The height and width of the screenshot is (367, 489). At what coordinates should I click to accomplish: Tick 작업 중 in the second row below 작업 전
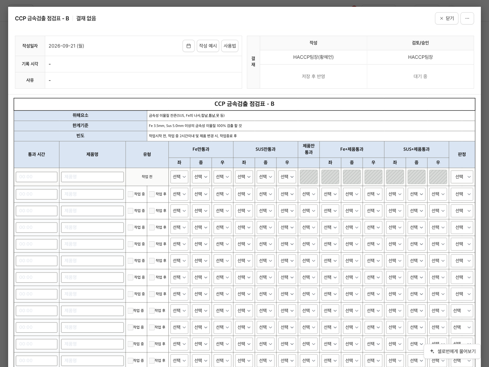click(130, 211)
